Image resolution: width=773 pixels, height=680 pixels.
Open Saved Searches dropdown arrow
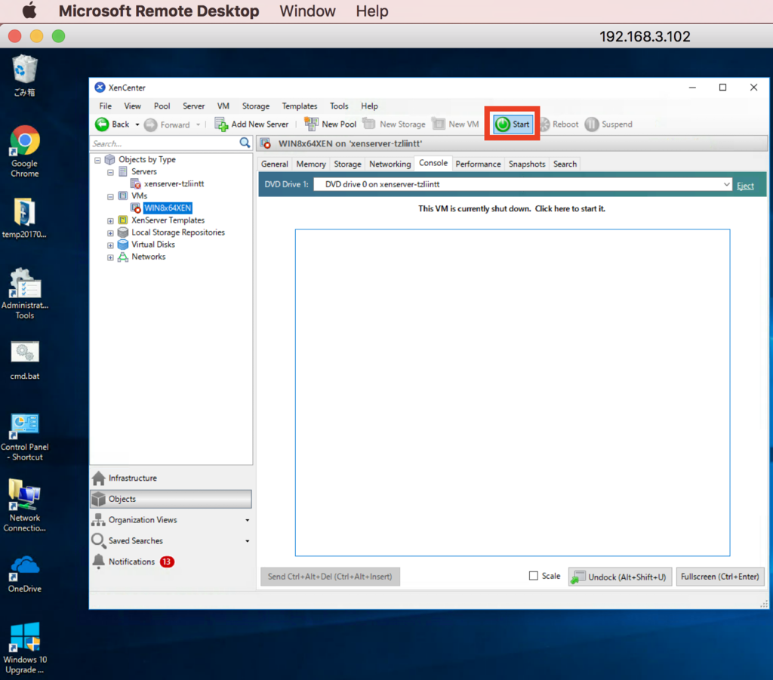click(248, 541)
